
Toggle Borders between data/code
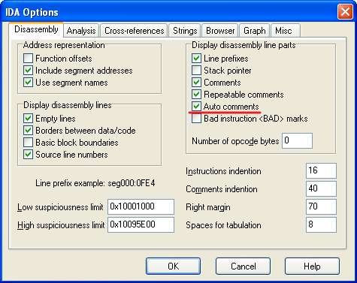click(x=28, y=131)
